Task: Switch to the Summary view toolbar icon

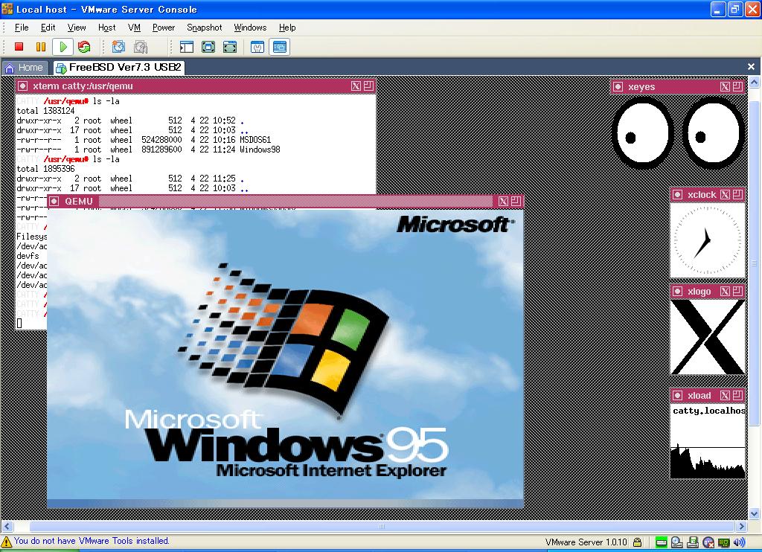Action: (257, 47)
